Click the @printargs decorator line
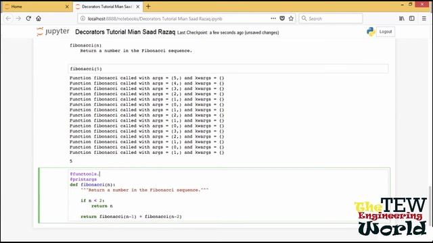This screenshot has height=243, width=433. coord(83,180)
